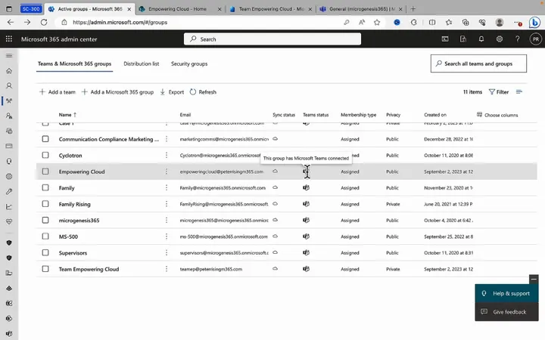Open Users icon in left sidebar
Screen dimensions: 545x340
(9, 85)
